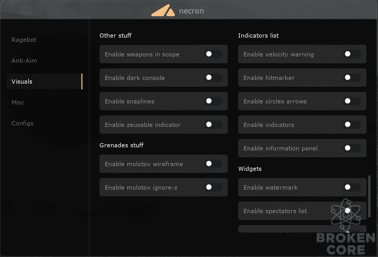Click the right panel vertical scrollbar
Image resolution: width=378 pixels, height=257 pixels.
[x=369, y=196]
